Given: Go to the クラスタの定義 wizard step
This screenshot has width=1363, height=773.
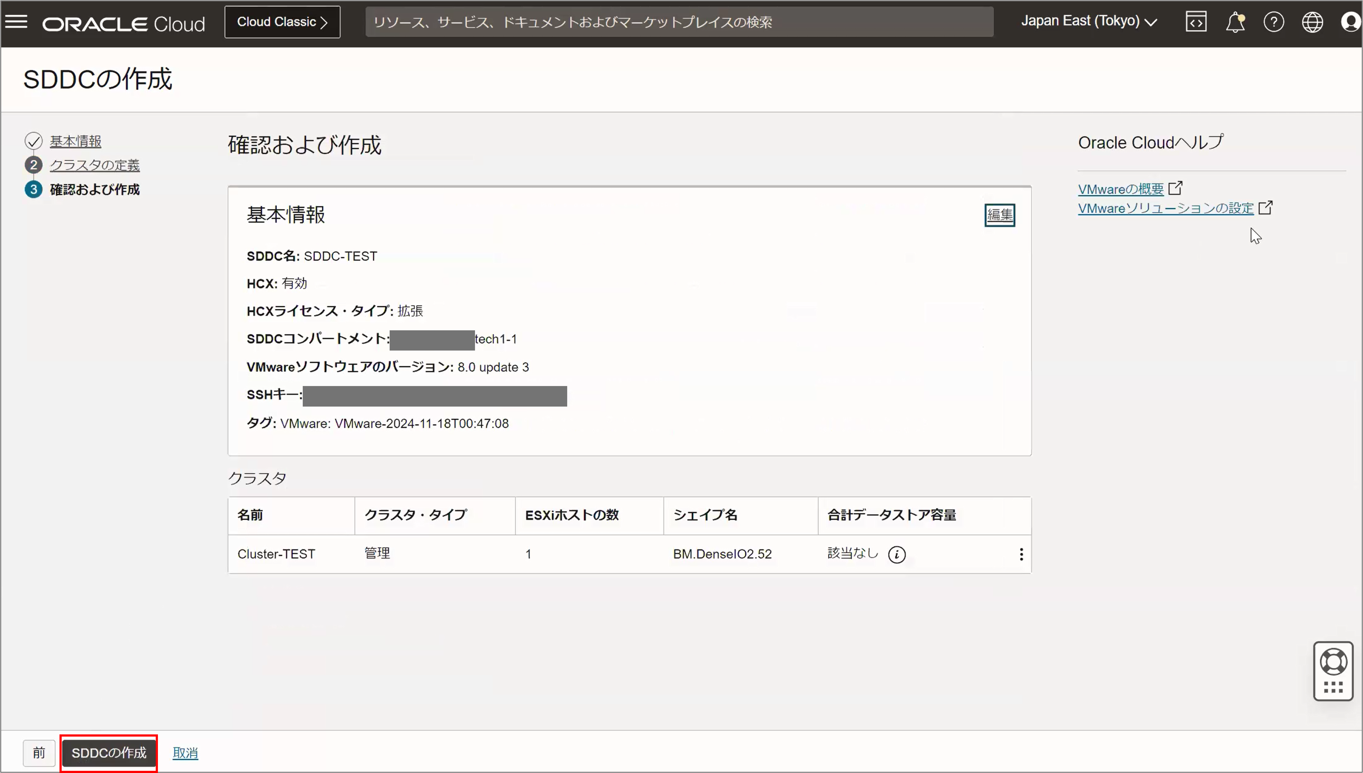Looking at the screenshot, I should 95,165.
